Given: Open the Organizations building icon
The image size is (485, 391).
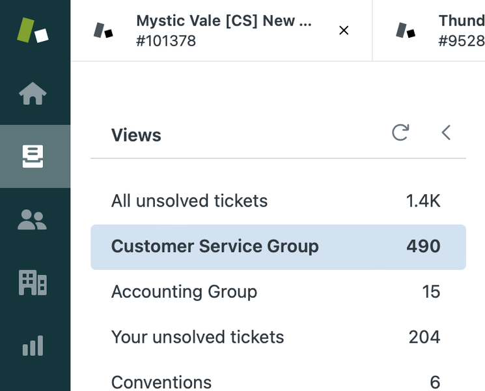Looking at the screenshot, I should 33,282.
